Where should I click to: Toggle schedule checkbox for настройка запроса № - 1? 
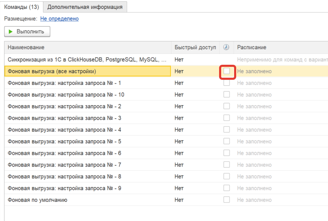[227, 83]
